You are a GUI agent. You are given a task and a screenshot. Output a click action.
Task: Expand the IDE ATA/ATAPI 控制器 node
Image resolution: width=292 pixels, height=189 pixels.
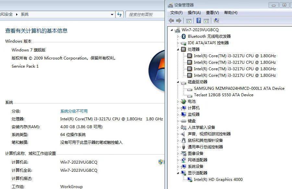(x=178, y=43)
